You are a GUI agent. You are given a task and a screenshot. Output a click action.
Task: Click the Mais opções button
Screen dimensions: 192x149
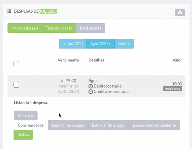(x=91, y=28)
